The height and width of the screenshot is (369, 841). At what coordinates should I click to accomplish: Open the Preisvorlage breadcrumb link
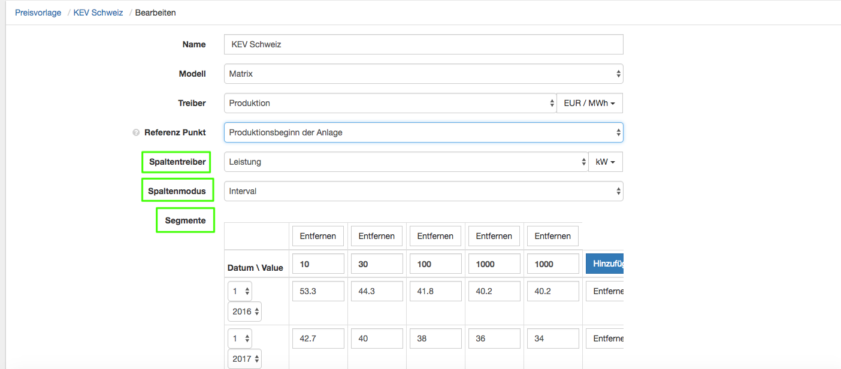[x=38, y=13]
